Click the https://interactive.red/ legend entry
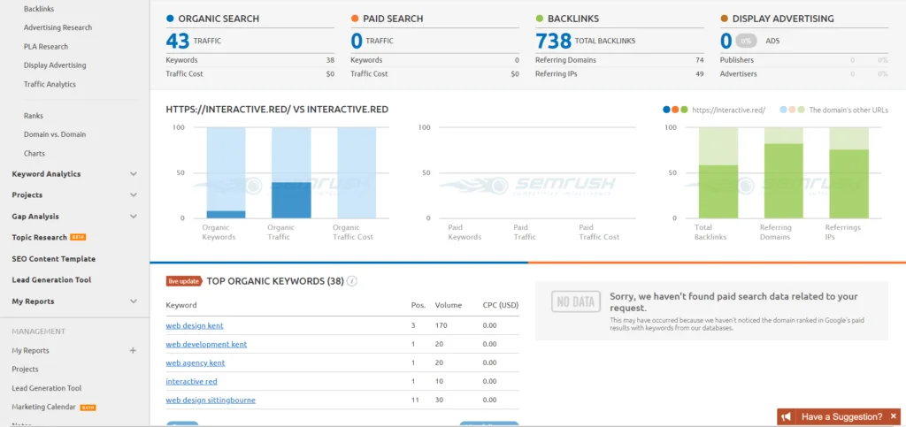Viewport: 906px width, 427px height. (714, 110)
